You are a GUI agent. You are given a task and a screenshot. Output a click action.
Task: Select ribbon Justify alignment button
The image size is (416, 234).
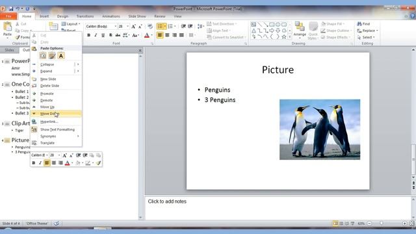pyautogui.click(x=181, y=35)
